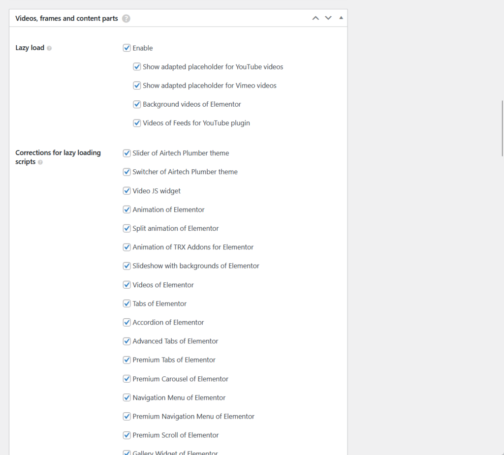
Task: Toggle Tabs of Elementor checkbox
Action: tap(126, 303)
